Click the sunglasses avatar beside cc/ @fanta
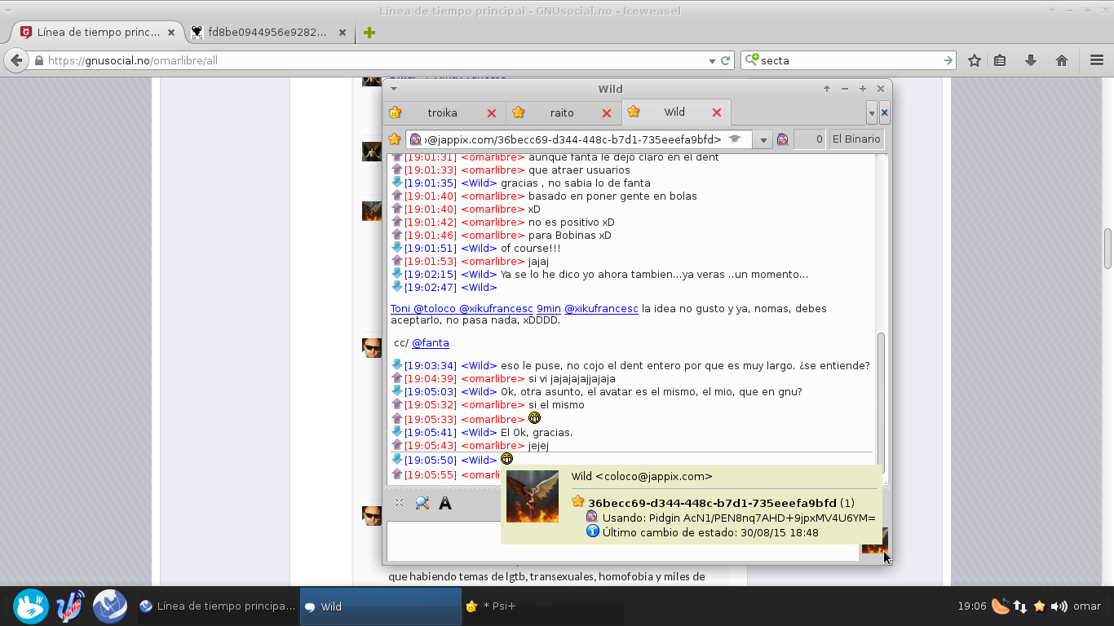Viewport: 1114px width, 626px height. click(x=372, y=348)
